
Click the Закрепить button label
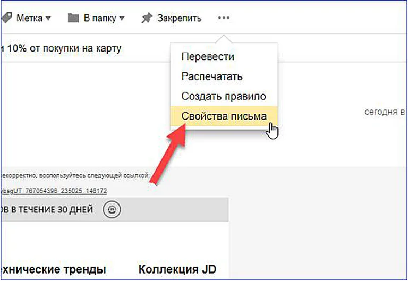click(x=179, y=18)
